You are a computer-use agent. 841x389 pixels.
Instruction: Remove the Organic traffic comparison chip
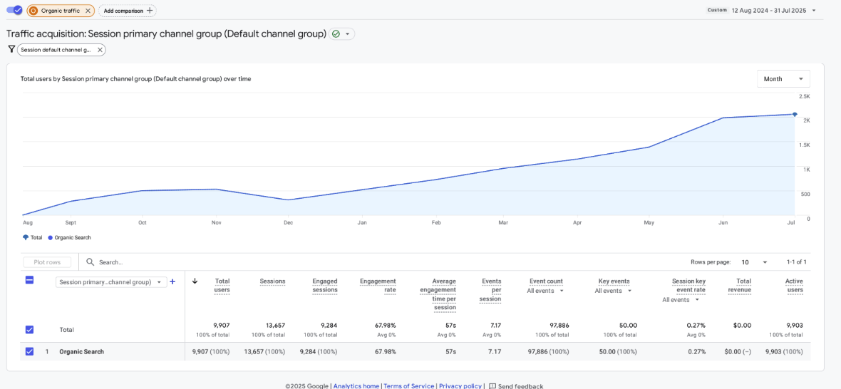tap(88, 11)
